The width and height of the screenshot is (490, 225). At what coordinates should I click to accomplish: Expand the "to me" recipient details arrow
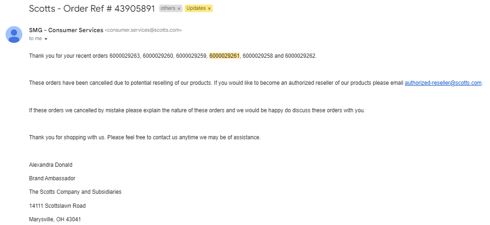[46, 39]
